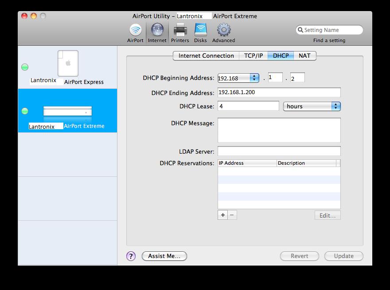Switch to the Internet Connection tab
The width and height of the screenshot is (390, 290).
click(x=206, y=56)
